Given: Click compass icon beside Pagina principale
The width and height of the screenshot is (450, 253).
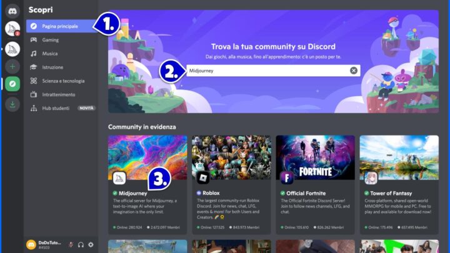Looking at the screenshot, I should pos(34,26).
